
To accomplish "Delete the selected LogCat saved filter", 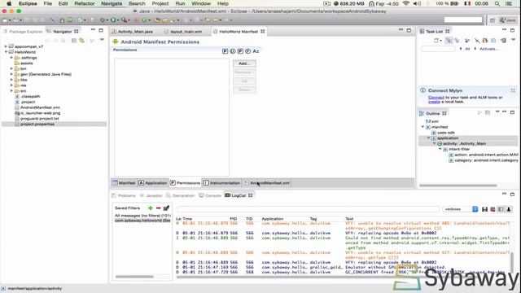I will tap(158, 208).
